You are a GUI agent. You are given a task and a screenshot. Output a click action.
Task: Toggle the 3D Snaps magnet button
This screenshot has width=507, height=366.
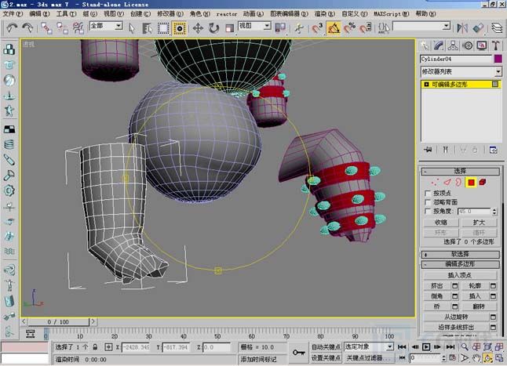point(318,28)
